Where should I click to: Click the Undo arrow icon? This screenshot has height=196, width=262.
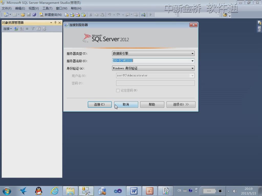coord(110,15)
